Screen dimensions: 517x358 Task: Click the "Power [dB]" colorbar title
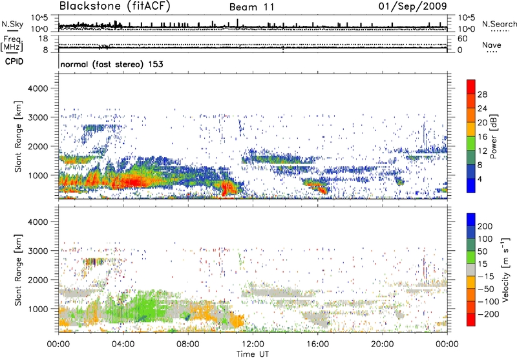tap(493, 136)
